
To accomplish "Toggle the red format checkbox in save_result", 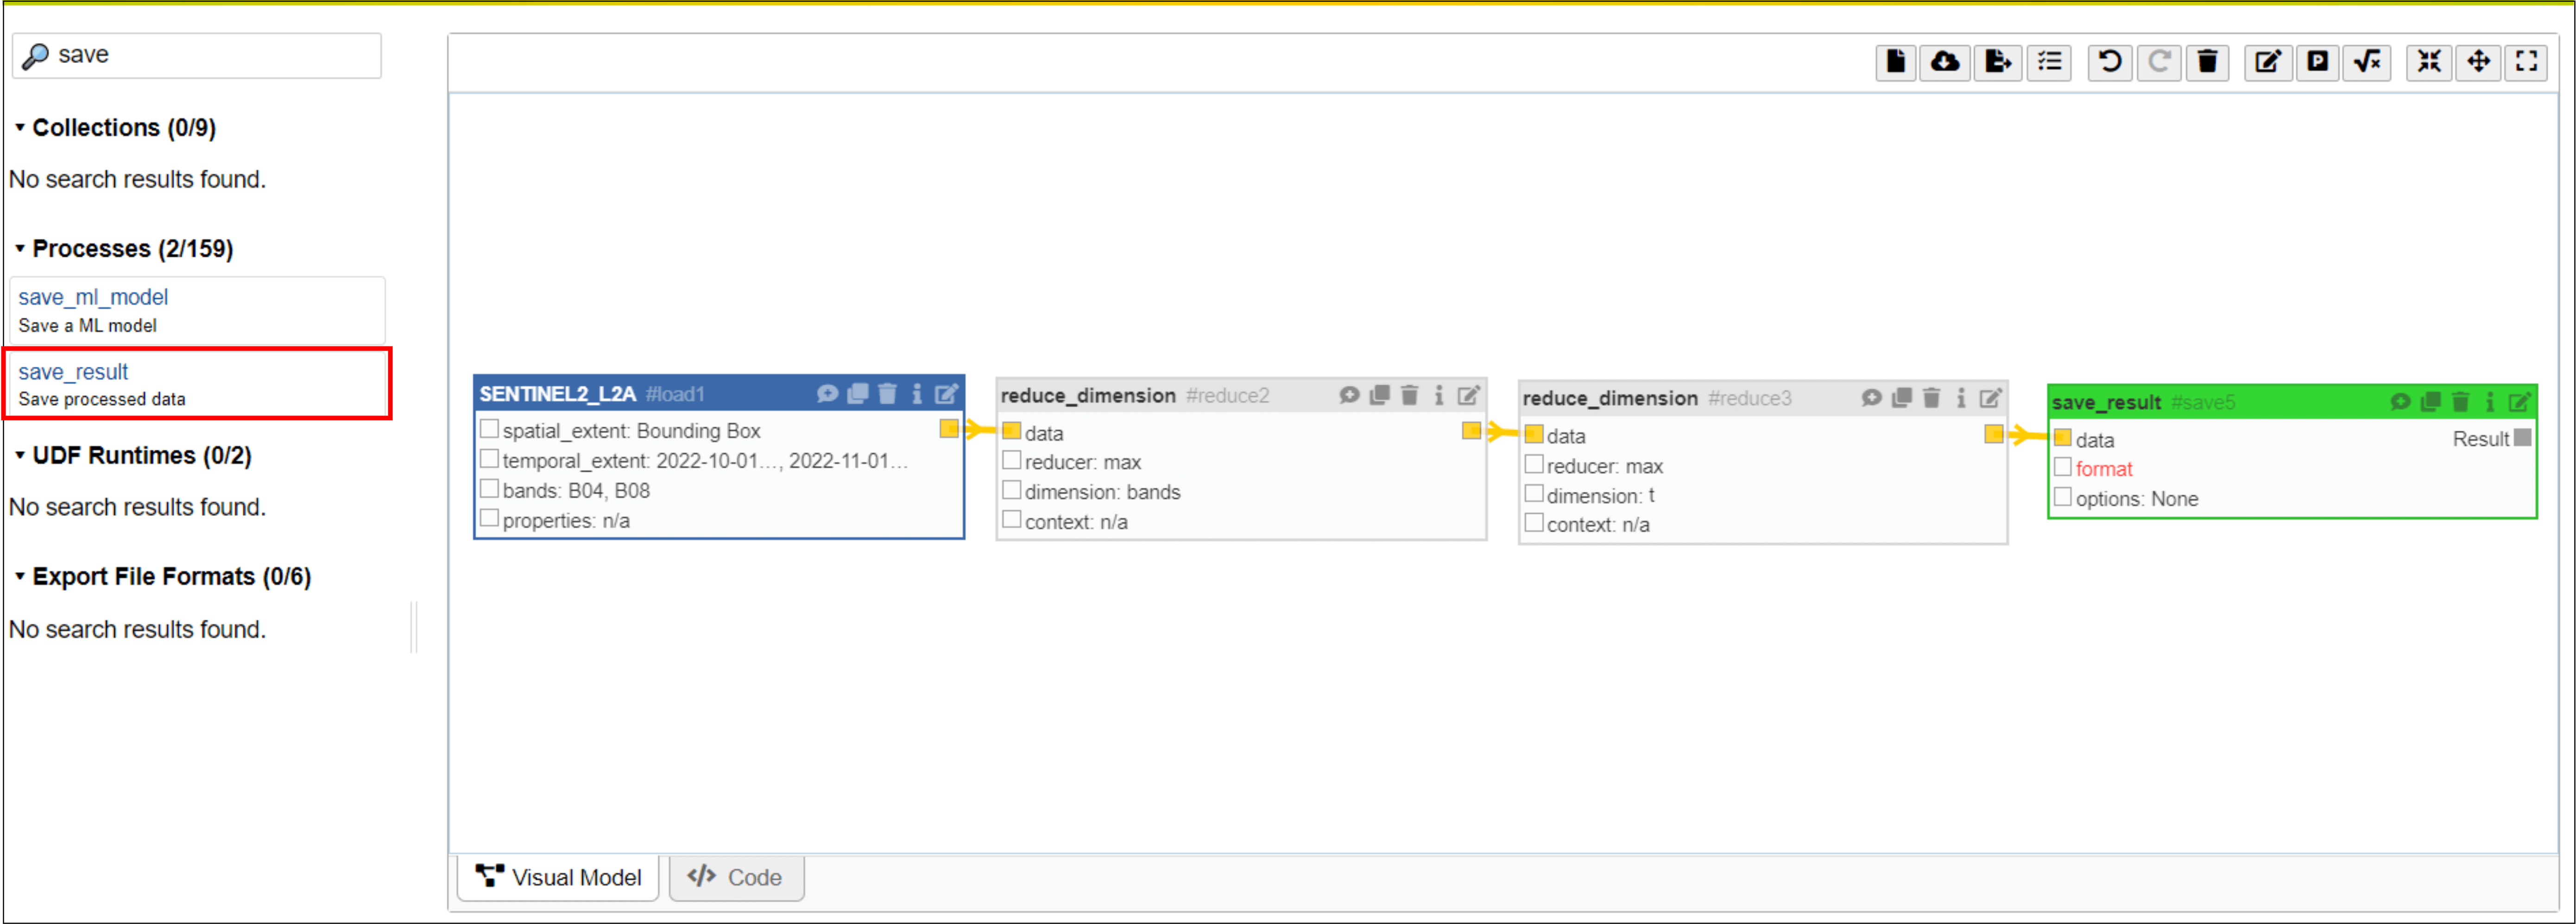I will click(2062, 467).
